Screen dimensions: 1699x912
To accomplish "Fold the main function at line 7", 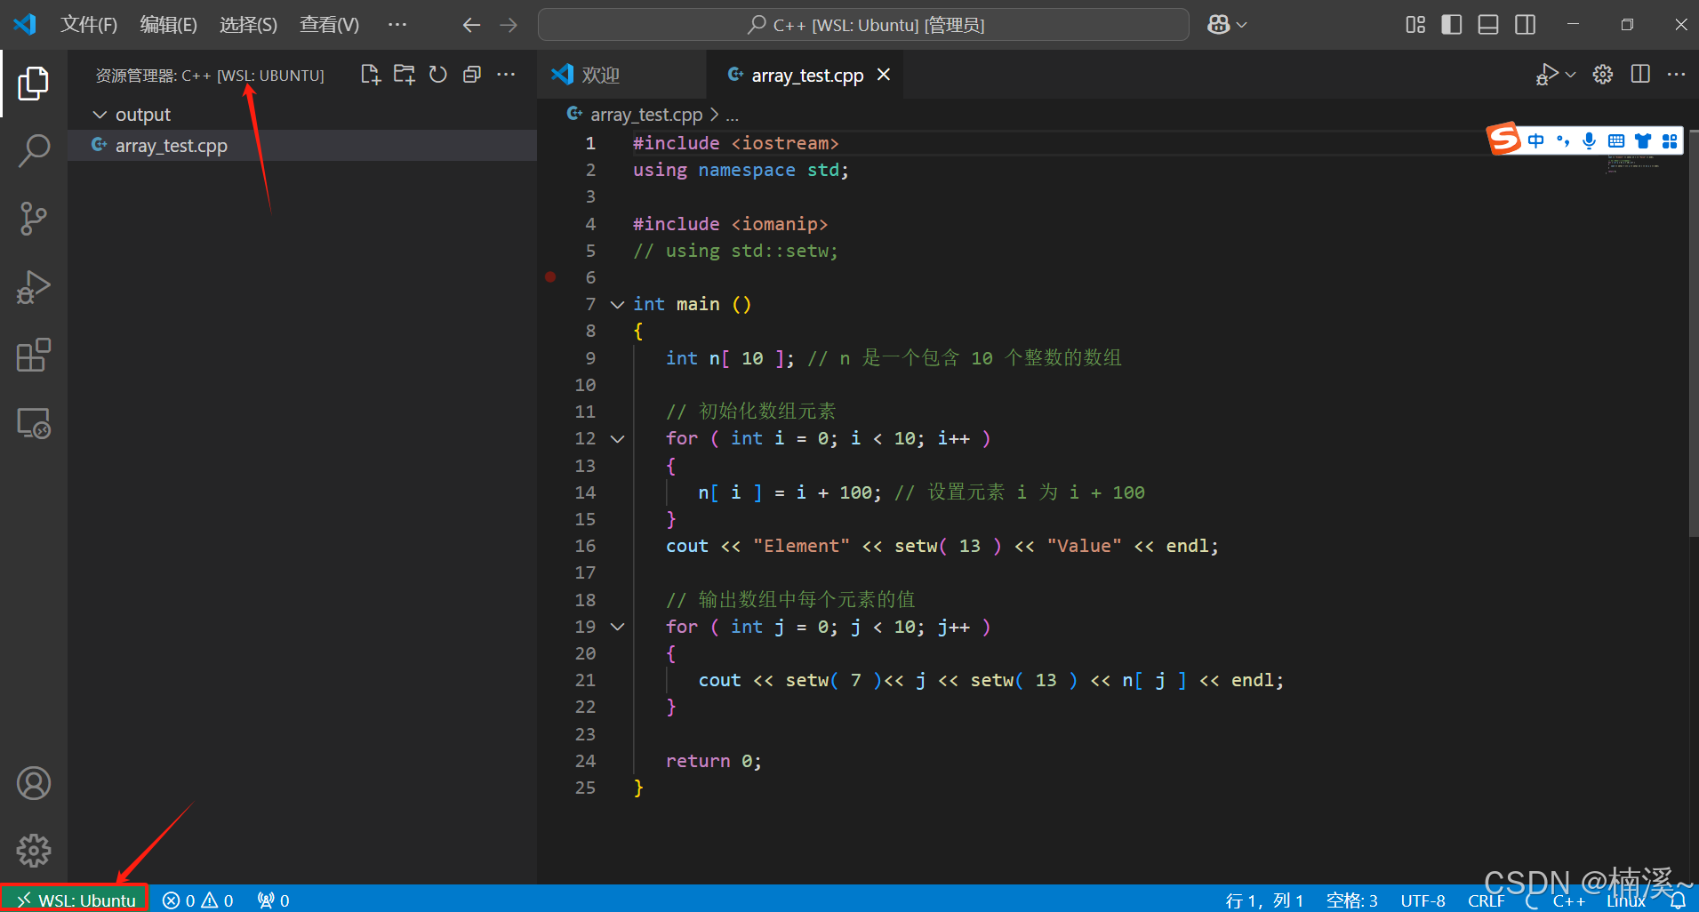I will (x=617, y=305).
